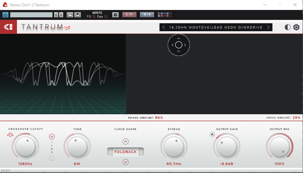Open plugin settings gear icon
Viewport: 303px width, 173px height.
click(x=115, y=15)
